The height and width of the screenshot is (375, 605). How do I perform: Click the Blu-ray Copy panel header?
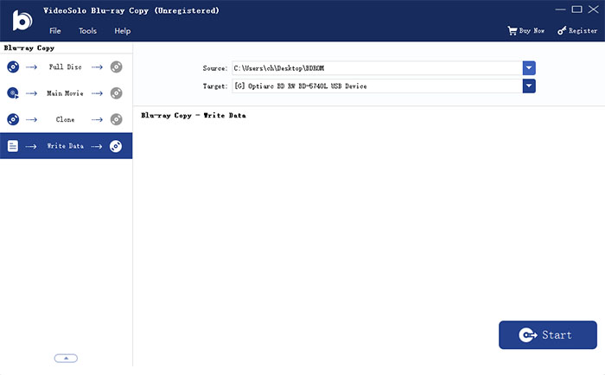29,48
